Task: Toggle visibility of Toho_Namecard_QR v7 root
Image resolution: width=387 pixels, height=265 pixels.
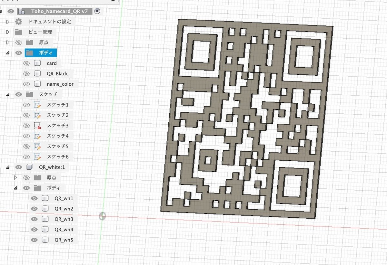Action: (x=11, y=12)
